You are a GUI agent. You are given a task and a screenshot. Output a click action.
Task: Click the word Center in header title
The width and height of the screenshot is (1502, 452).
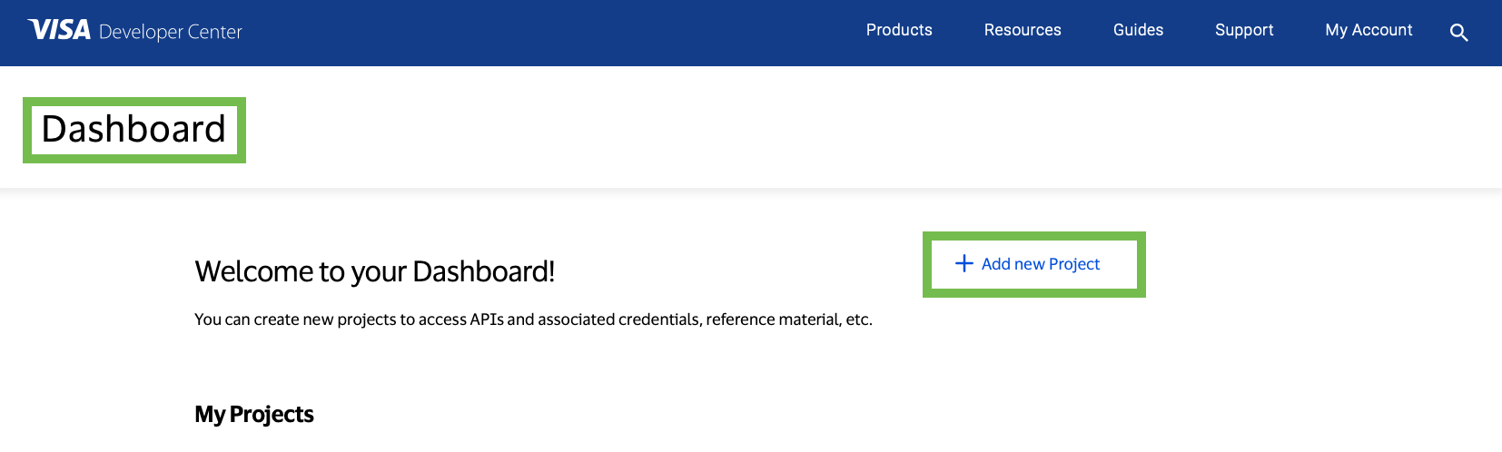click(x=215, y=32)
